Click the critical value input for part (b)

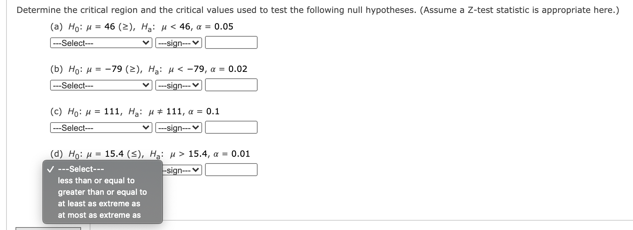231,85
